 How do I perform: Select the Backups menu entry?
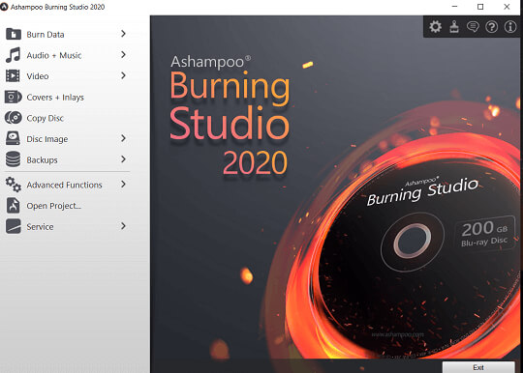67,159
